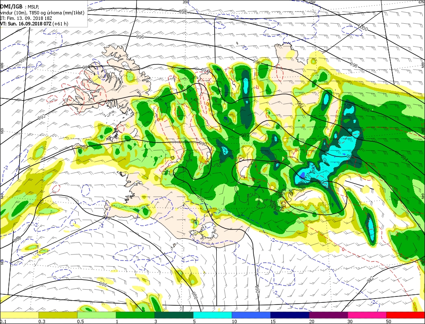The image size is (425, 324).
Task: Click the '50' legend scale value
Action: coord(389,321)
